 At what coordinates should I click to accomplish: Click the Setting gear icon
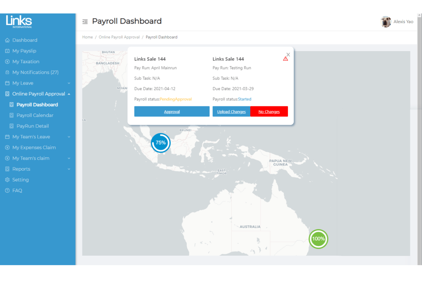coord(7,180)
